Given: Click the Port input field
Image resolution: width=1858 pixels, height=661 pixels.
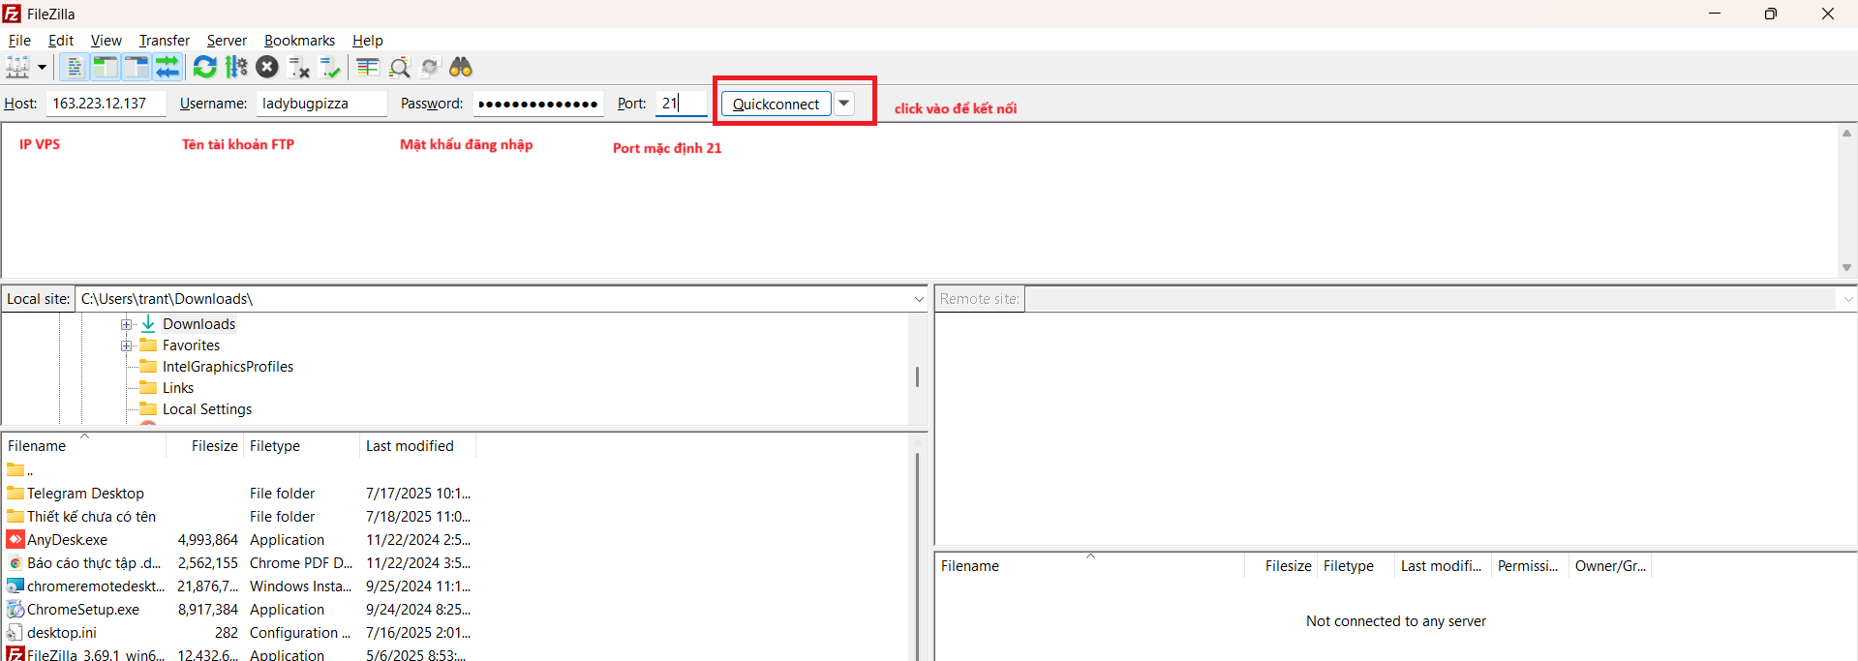Looking at the screenshot, I should [682, 104].
